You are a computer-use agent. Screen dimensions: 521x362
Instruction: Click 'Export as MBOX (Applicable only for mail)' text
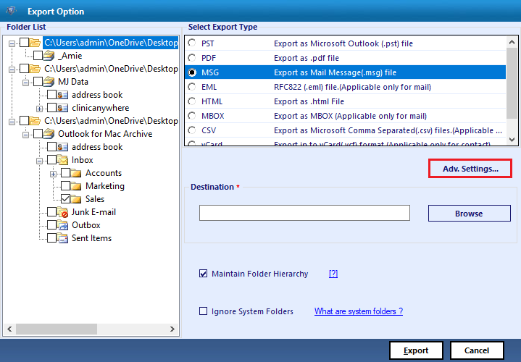tap(350, 116)
